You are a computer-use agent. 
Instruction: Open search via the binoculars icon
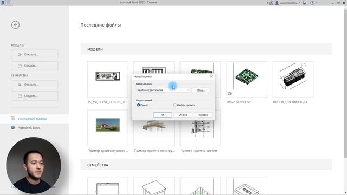[271, 3]
